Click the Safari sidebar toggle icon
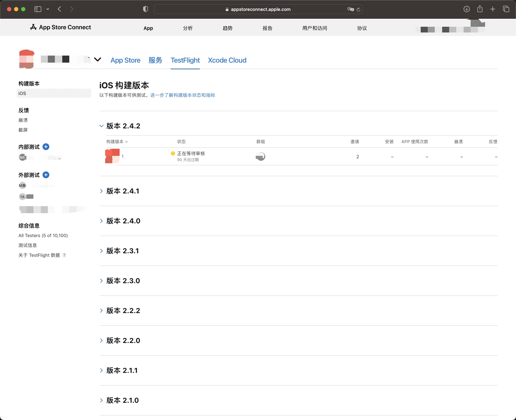 click(x=38, y=9)
